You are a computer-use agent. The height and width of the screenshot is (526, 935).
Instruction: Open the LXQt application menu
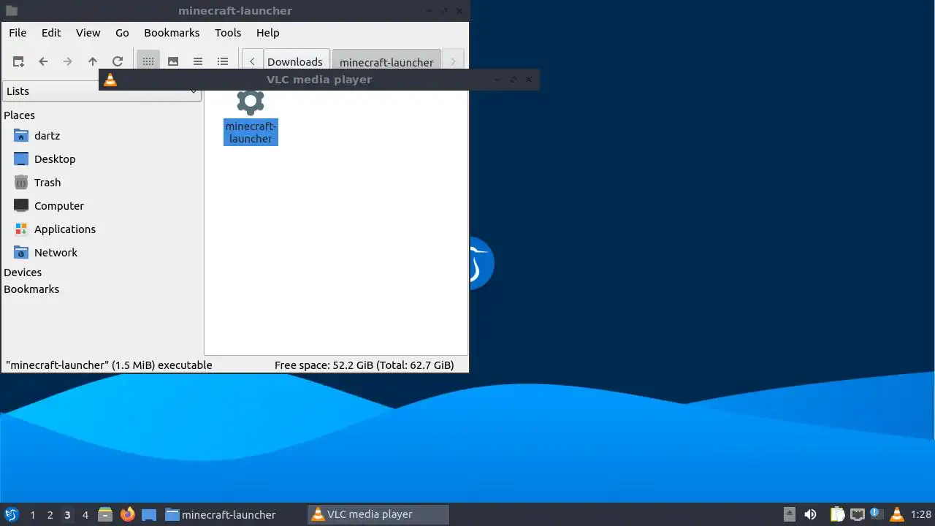[11, 514]
